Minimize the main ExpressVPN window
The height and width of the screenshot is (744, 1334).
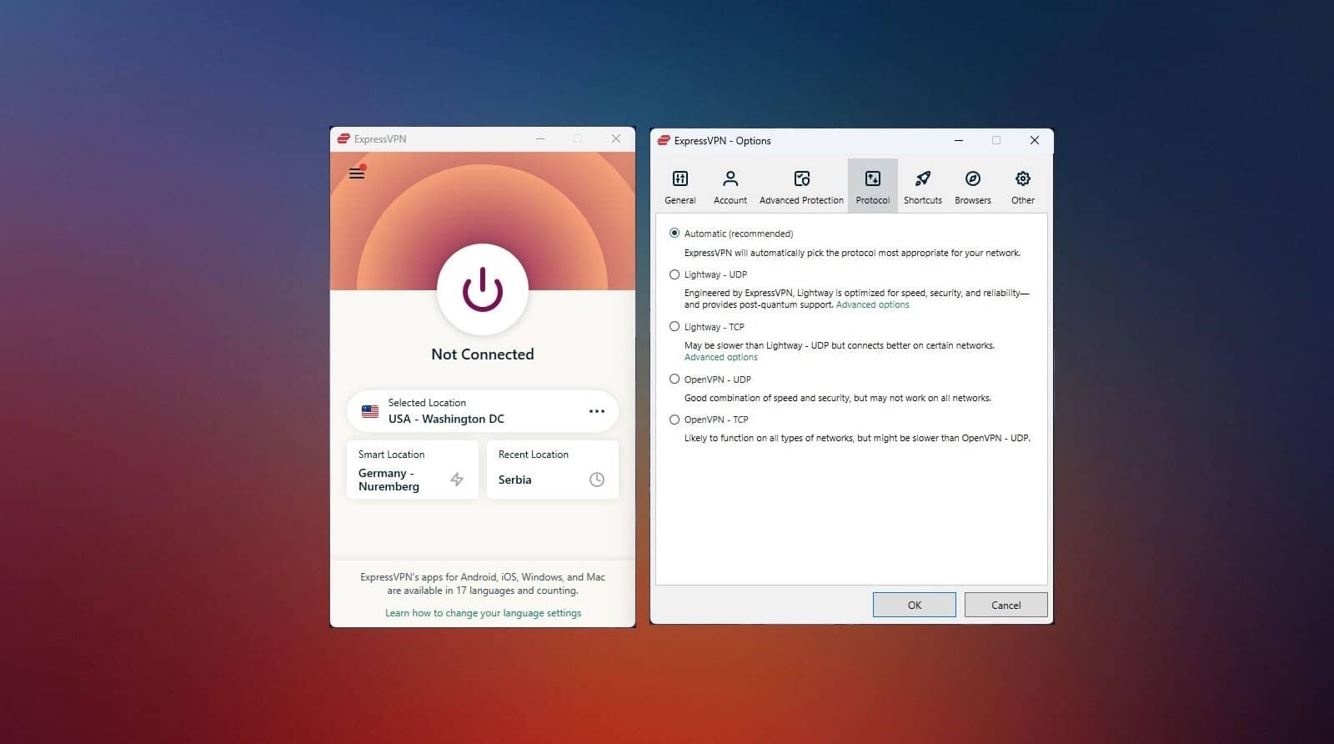pyautogui.click(x=540, y=138)
